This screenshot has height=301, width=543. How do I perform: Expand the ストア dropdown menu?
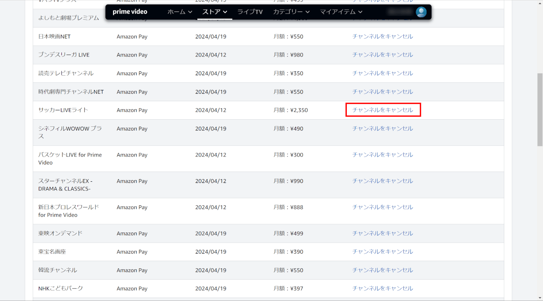[215, 12]
